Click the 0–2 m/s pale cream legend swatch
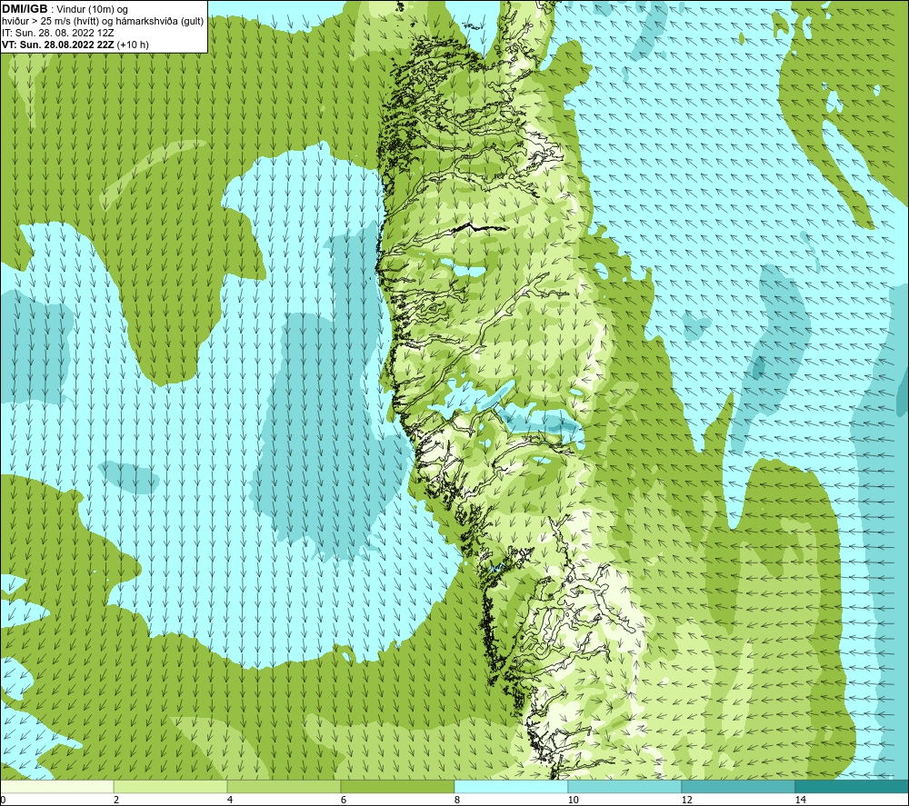 (56, 786)
